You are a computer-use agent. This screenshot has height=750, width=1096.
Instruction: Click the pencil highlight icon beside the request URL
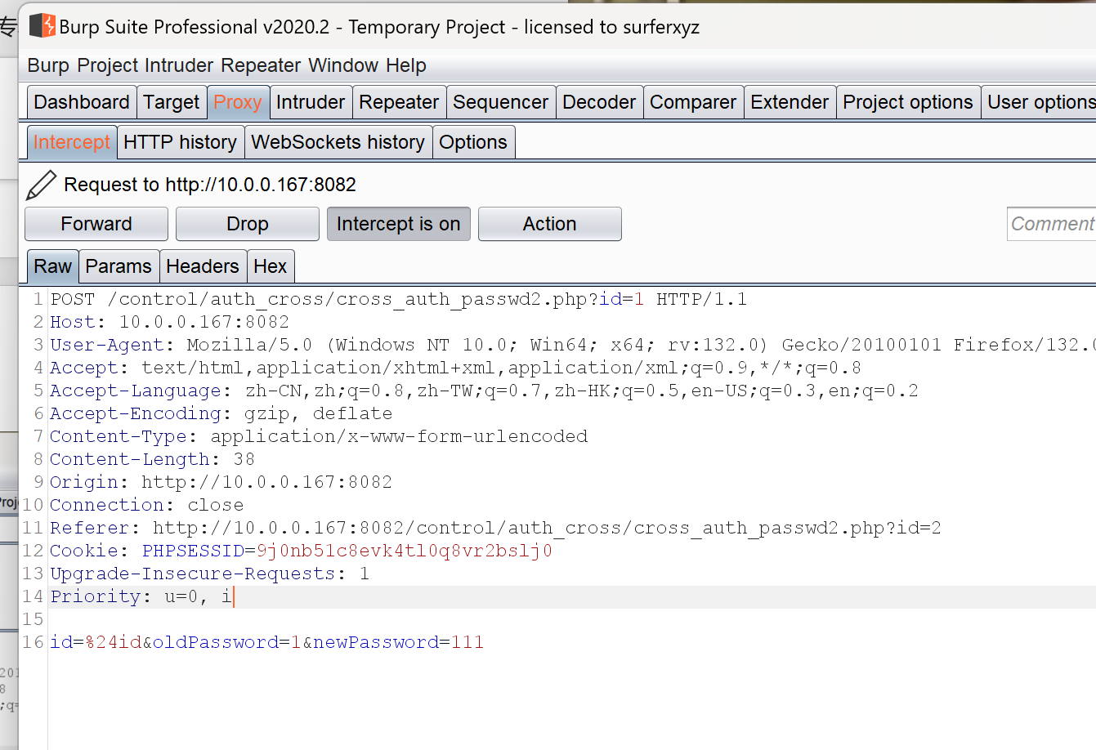[41, 185]
